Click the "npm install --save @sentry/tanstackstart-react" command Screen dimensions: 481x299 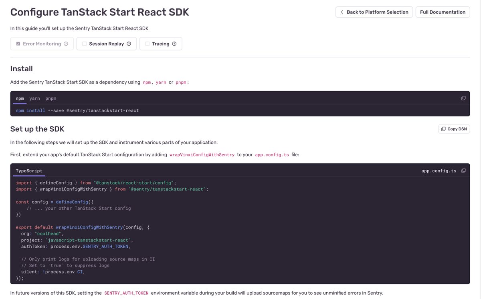point(77,110)
